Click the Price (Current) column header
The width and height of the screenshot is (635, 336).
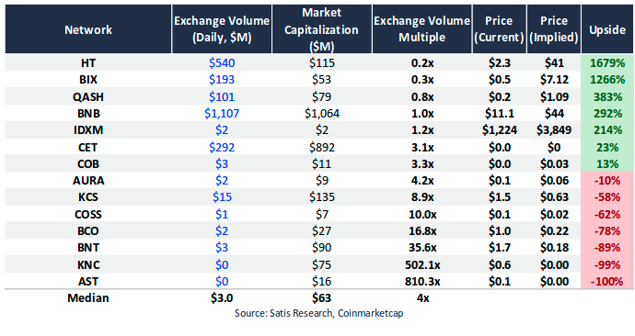click(x=499, y=29)
